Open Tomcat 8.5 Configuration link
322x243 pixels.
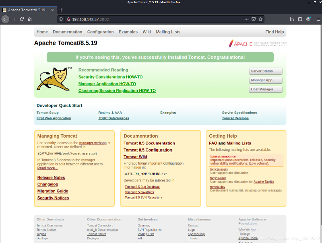148,150
